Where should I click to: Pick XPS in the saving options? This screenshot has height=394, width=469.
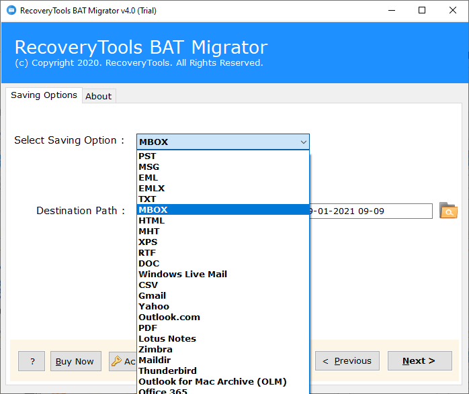(x=223, y=242)
